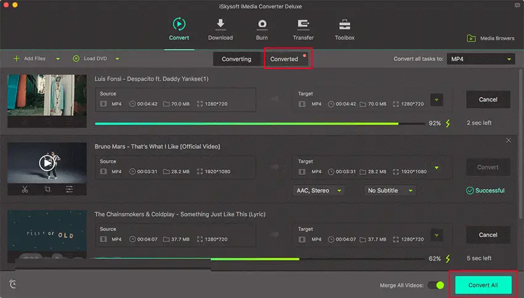Click the trim scissors icon under Bruno Mars
Viewport: 524px width, 298px height.
[25, 190]
